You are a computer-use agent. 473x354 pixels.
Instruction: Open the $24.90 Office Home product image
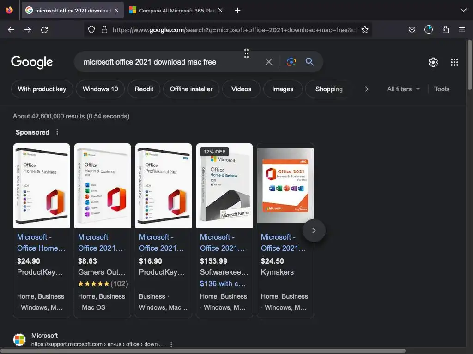point(42,185)
